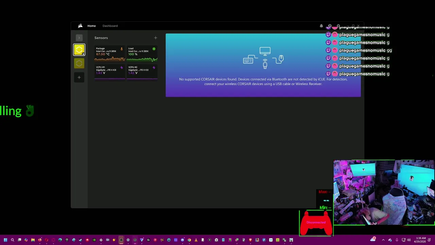
Task: Open iCUE notifications bell
Action: click(x=321, y=26)
